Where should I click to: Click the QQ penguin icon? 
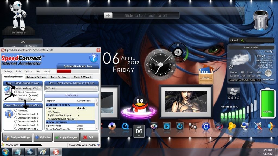tap(140, 105)
